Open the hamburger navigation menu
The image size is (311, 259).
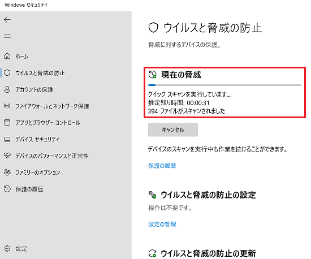coord(7,36)
